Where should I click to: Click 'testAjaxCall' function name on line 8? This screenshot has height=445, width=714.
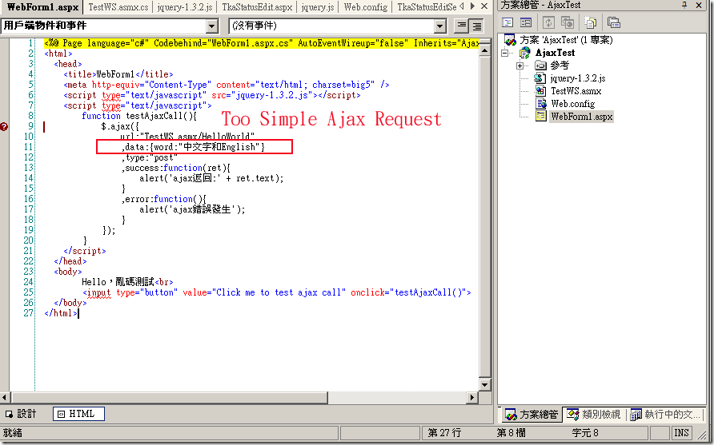coord(154,116)
